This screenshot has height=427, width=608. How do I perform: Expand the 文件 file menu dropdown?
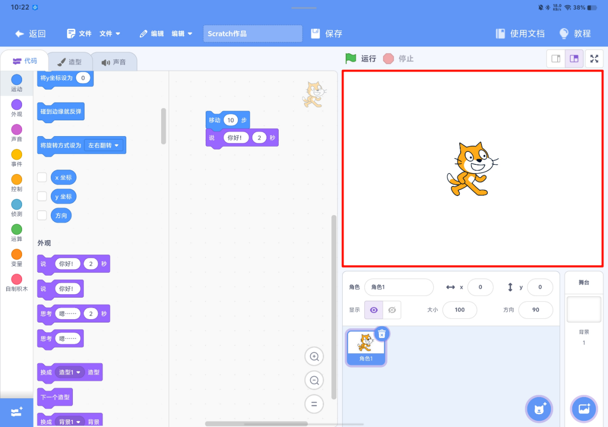(110, 34)
